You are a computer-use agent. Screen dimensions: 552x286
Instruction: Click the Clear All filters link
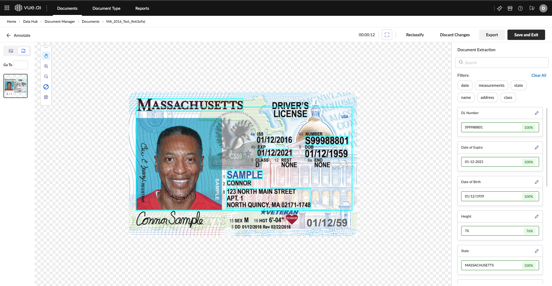click(x=539, y=75)
